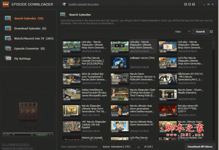Select the 21:36 Capitulo 256 Sub Español thumbnail
This screenshot has height=150, width=219.
click(x=72, y=127)
